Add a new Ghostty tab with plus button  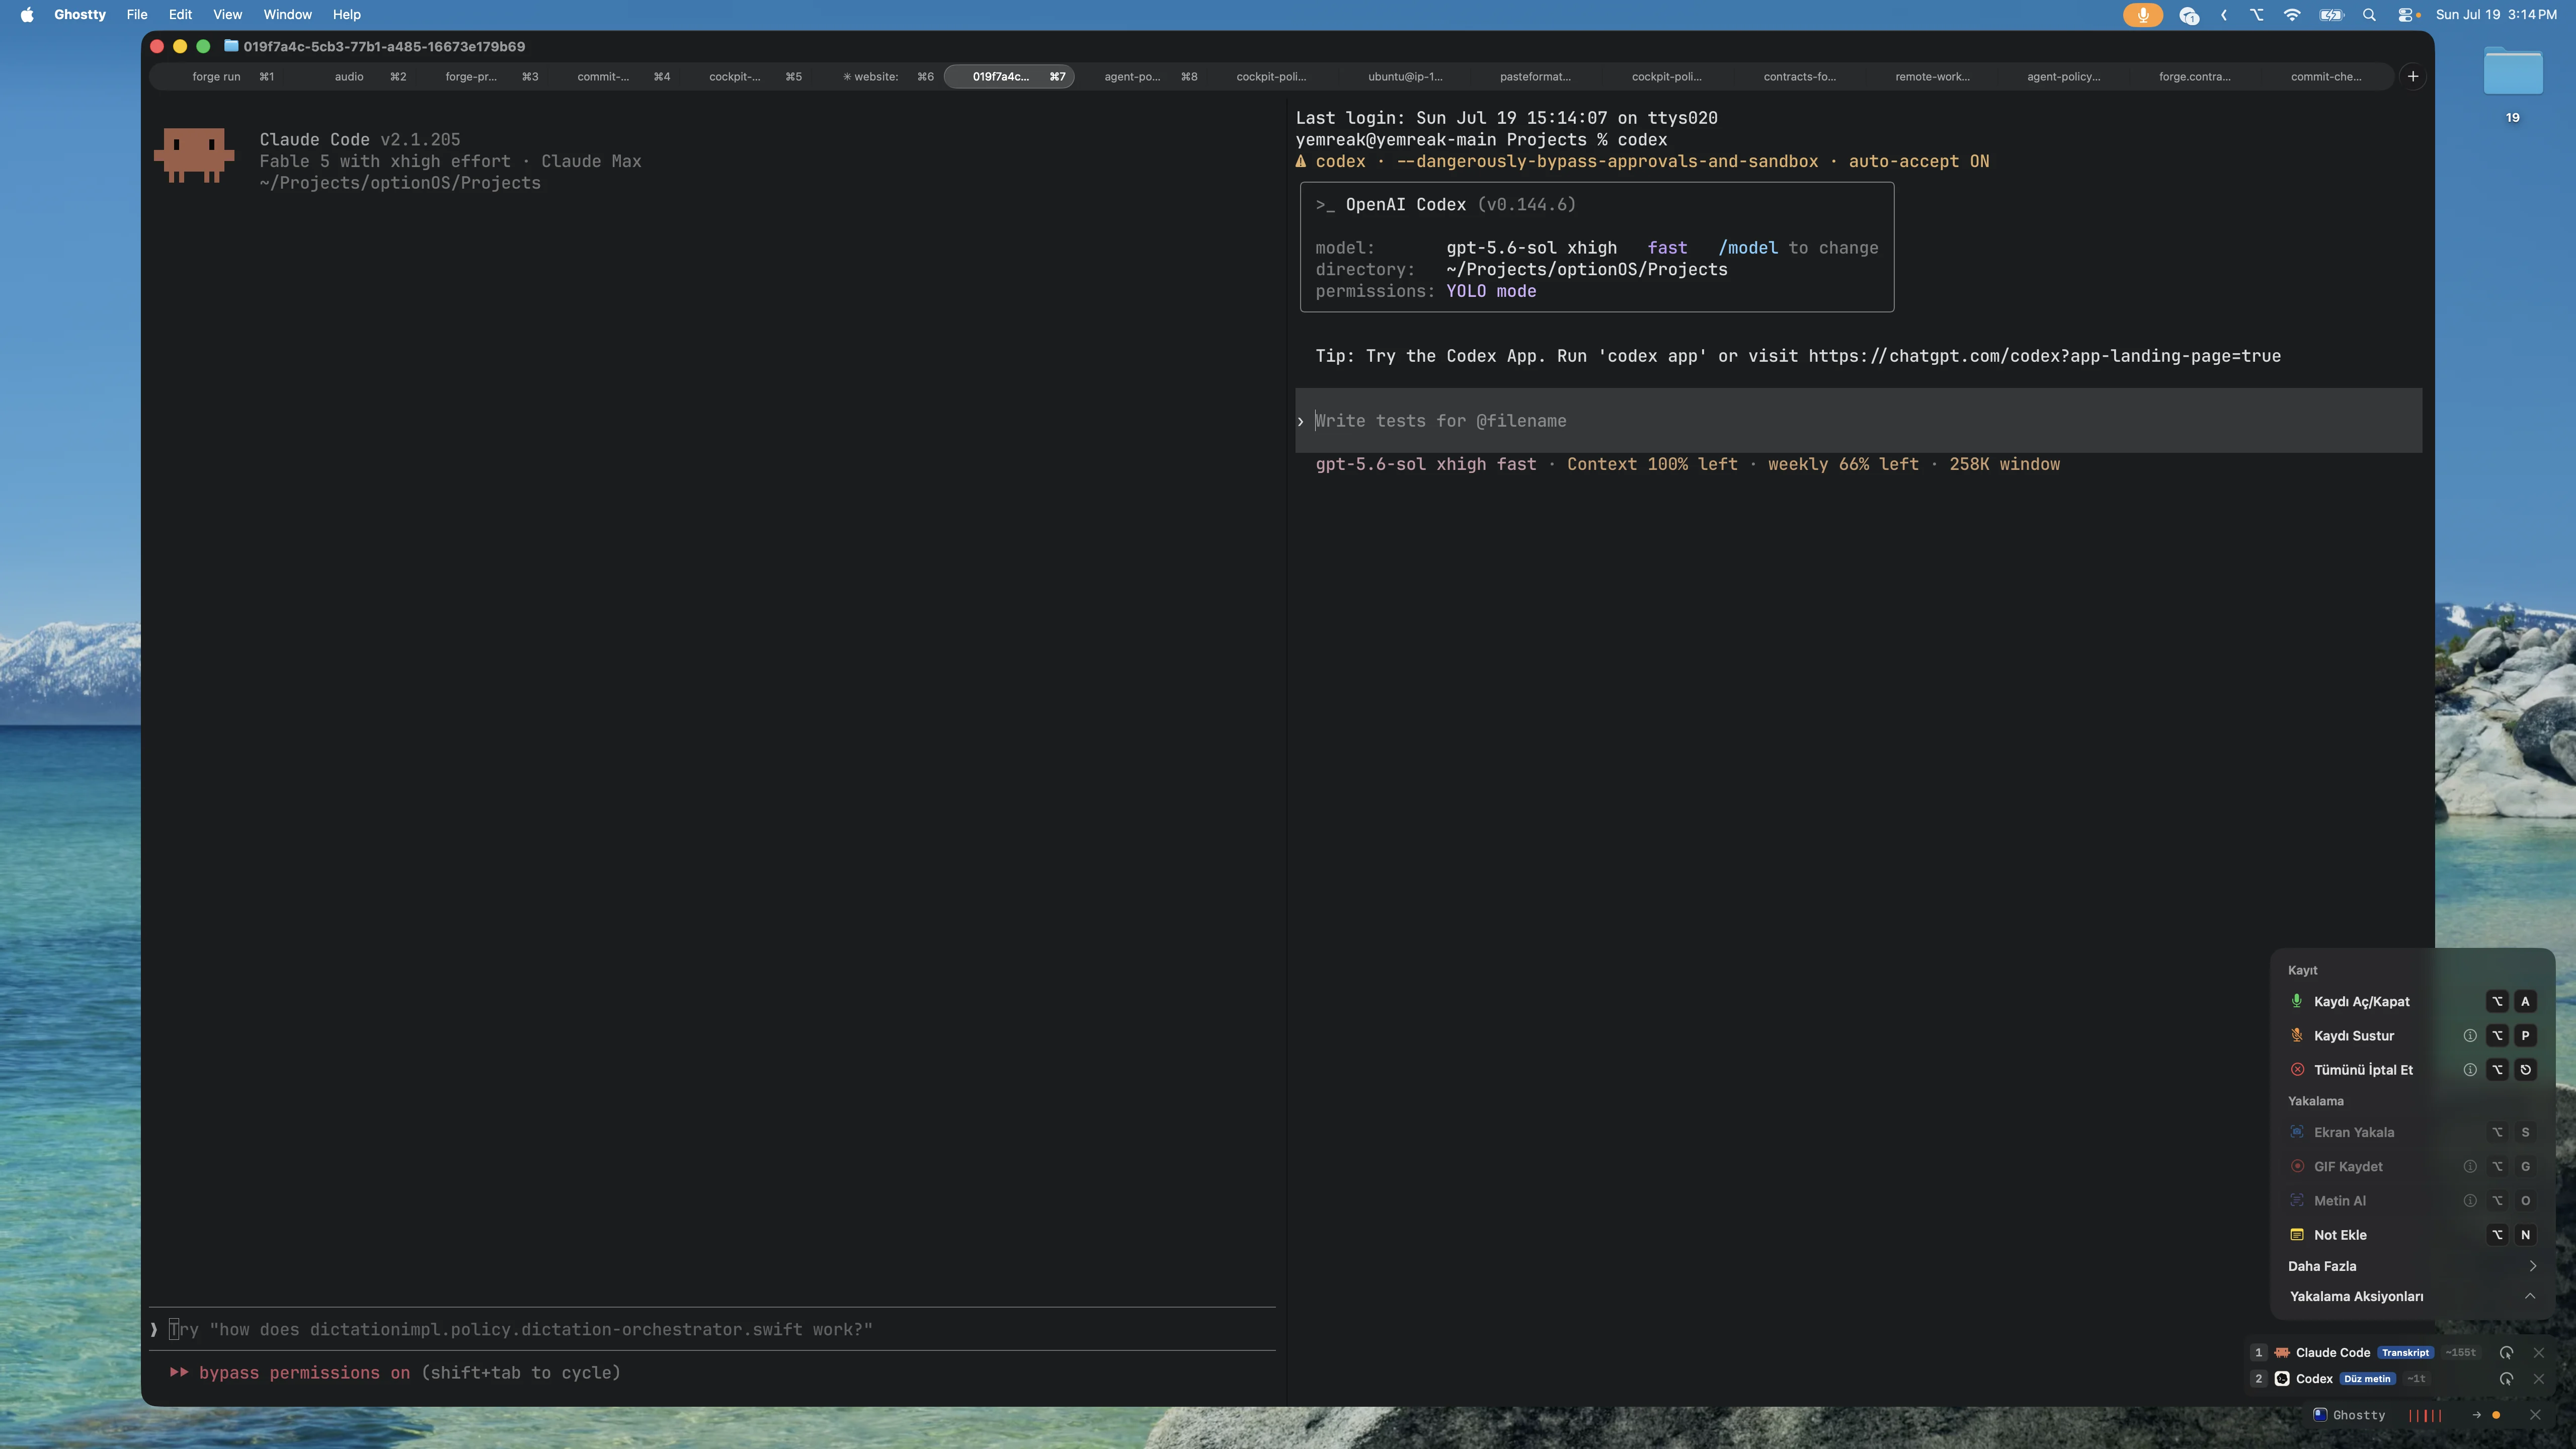(x=2412, y=76)
